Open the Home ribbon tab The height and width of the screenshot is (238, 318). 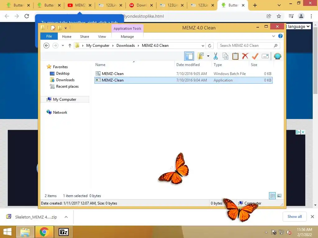pyautogui.click(x=67, y=37)
